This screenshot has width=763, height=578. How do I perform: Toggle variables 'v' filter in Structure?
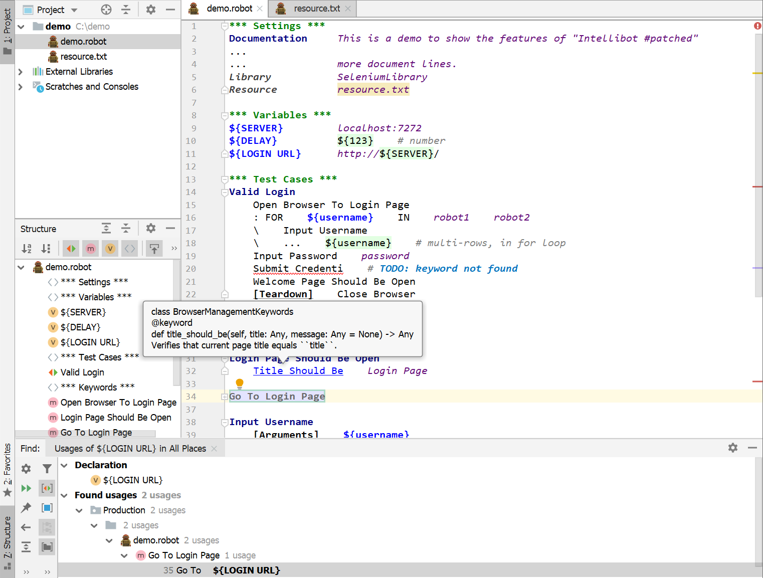pyautogui.click(x=110, y=248)
